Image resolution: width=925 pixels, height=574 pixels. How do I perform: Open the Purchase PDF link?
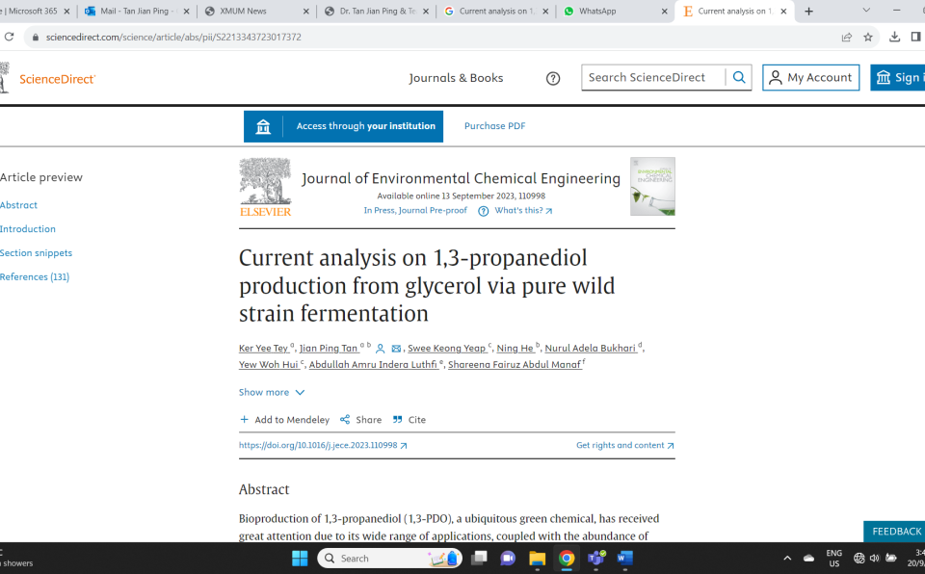[494, 125]
